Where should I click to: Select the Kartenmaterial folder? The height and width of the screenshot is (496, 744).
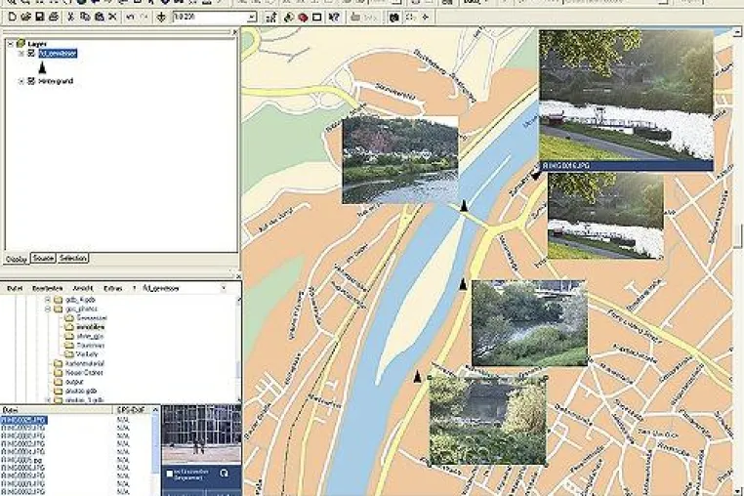coord(79,363)
